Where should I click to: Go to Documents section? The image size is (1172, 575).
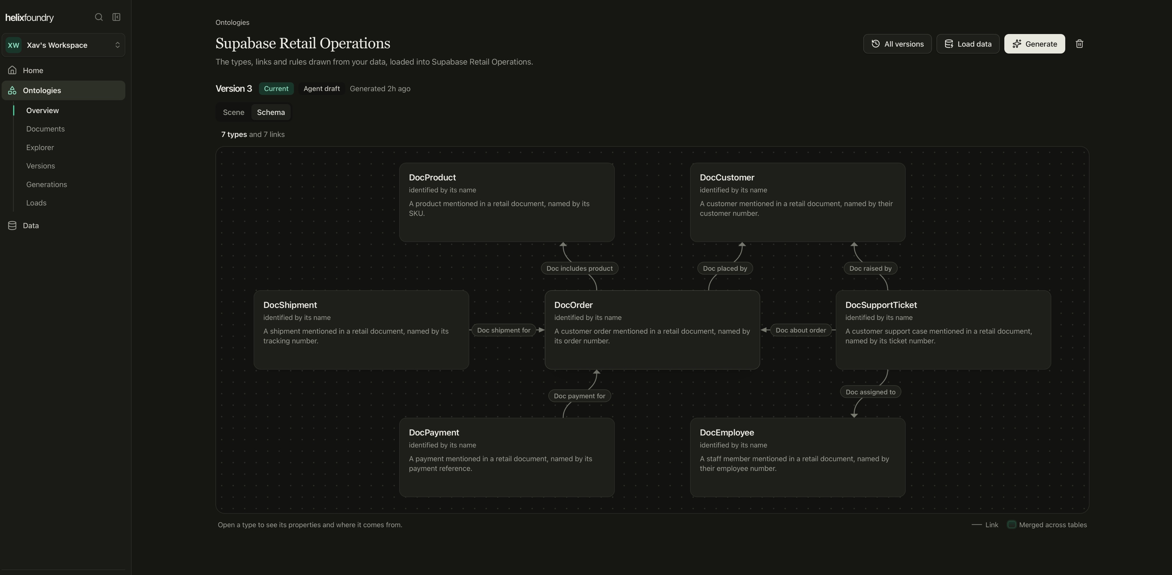[45, 129]
